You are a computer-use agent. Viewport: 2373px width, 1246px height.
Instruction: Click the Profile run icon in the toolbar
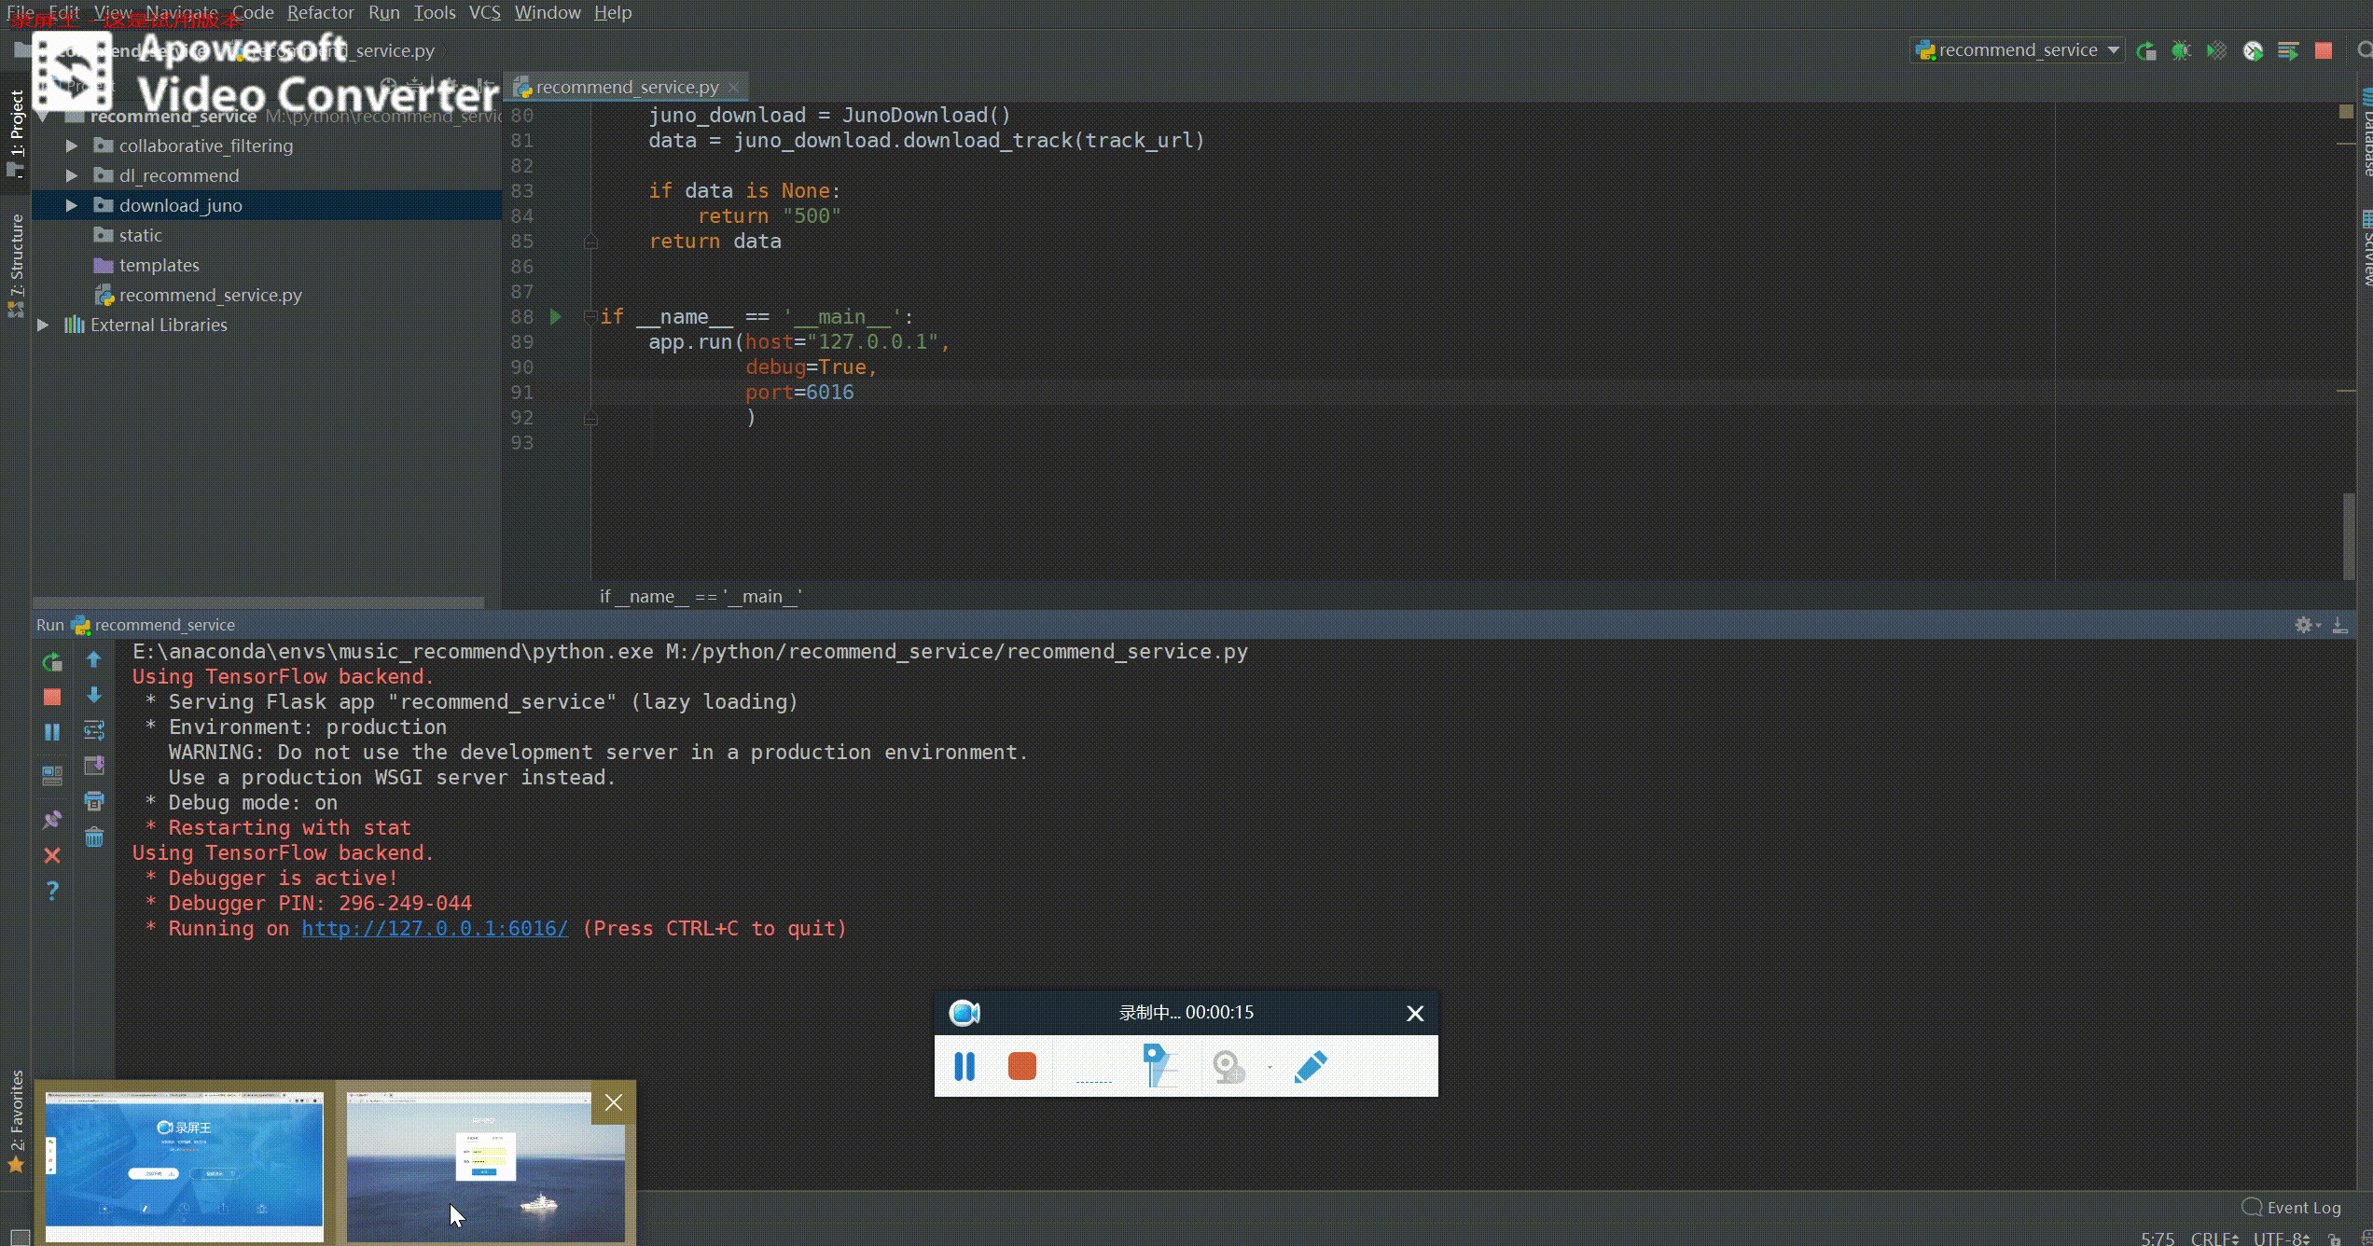tap(2253, 50)
